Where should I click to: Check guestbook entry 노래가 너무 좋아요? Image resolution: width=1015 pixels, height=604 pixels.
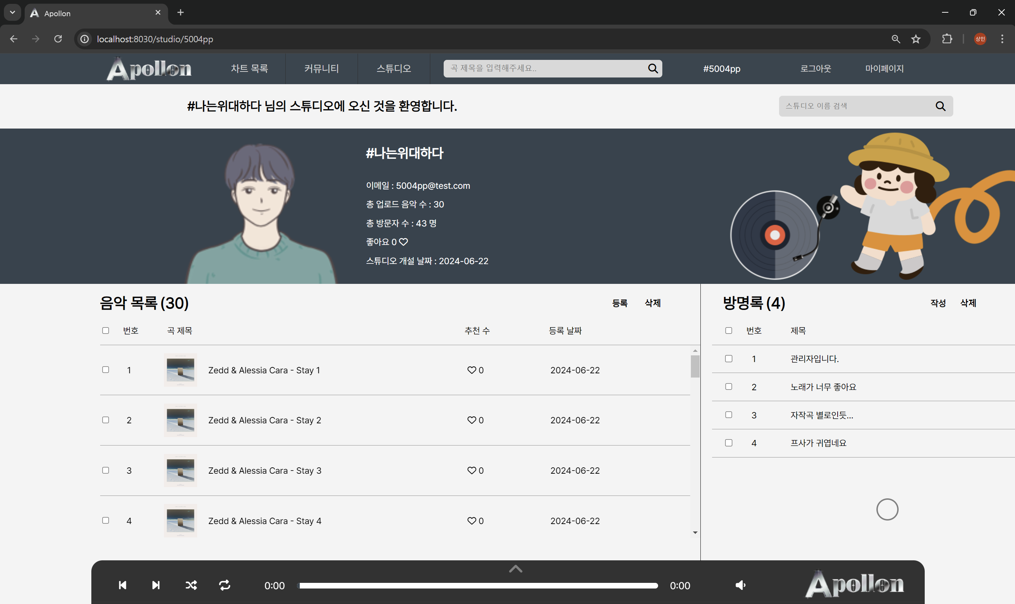(x=729, y=387)
